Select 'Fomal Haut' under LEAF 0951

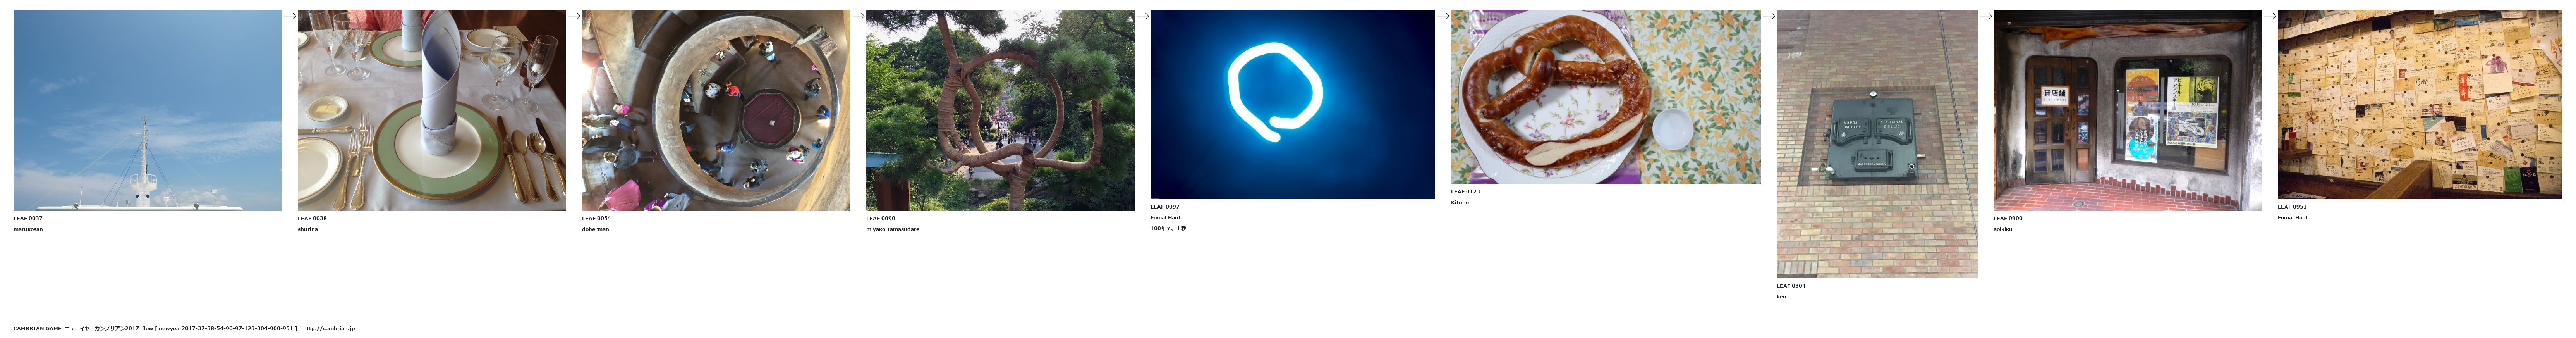click(2293, 218)
